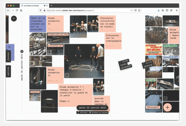The height and width of the screenshot is (126, 186).
Task: Select the Les Cahiers du Studio tab
Action: pos(34,5)
